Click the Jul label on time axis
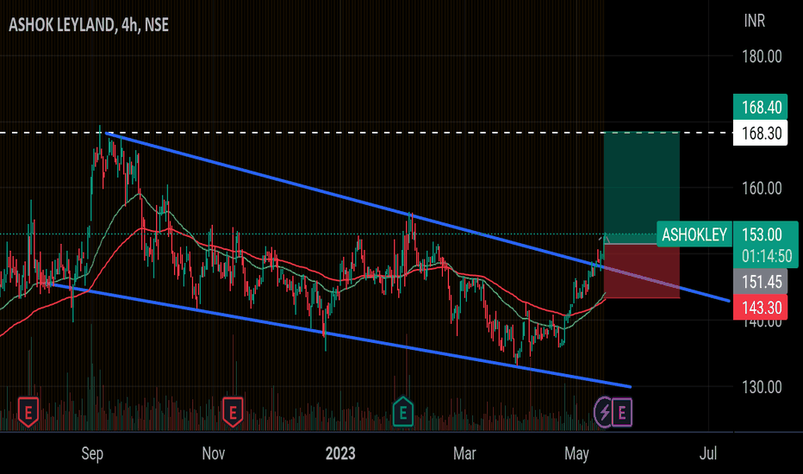803x474 pixels. [708, 453]
